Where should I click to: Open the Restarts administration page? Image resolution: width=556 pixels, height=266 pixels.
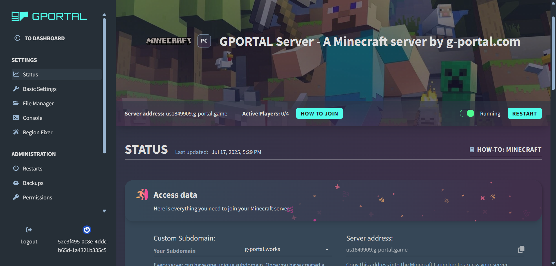[x=32, y=168]
